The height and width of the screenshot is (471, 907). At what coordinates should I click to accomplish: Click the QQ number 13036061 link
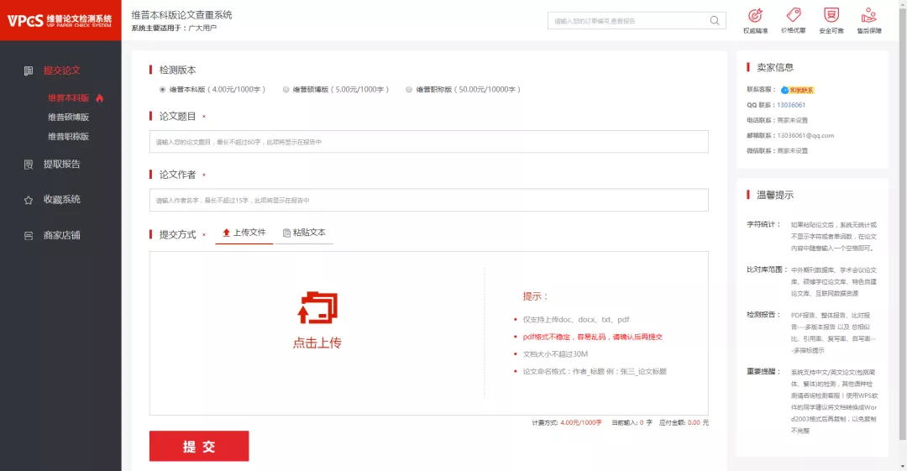point(791,105)
